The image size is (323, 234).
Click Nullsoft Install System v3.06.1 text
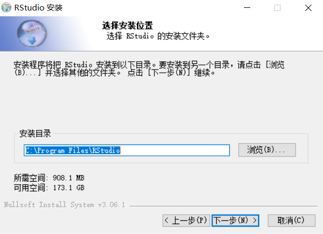64,205
